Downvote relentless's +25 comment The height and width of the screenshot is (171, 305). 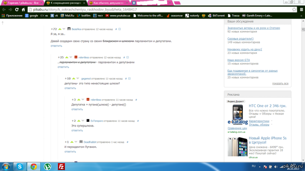(71, 57)
